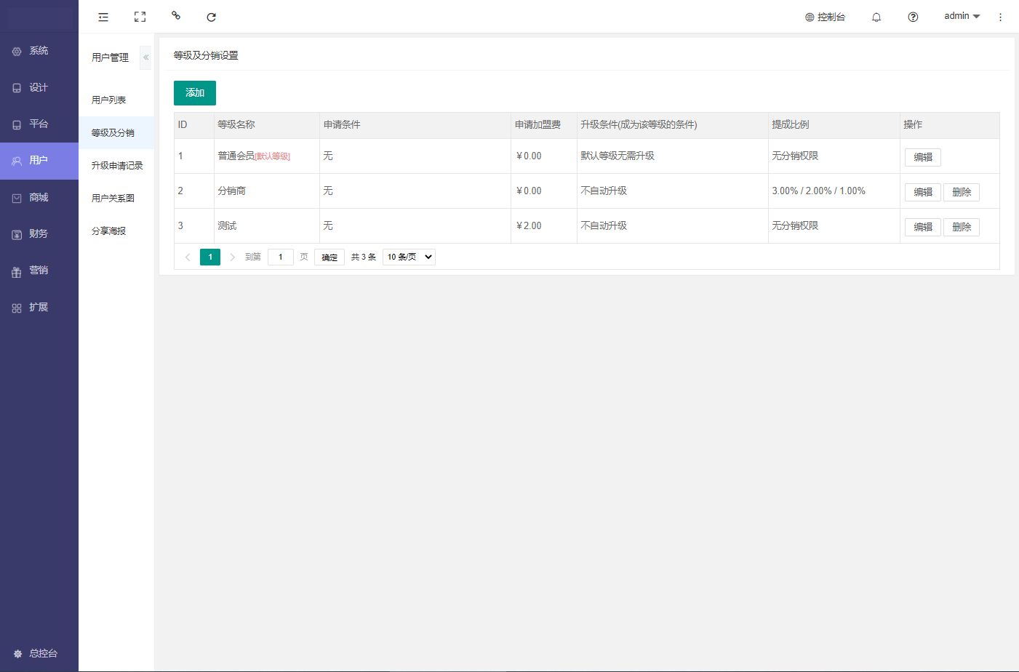Select 用户列表 in the submenu

click(109, 100)
